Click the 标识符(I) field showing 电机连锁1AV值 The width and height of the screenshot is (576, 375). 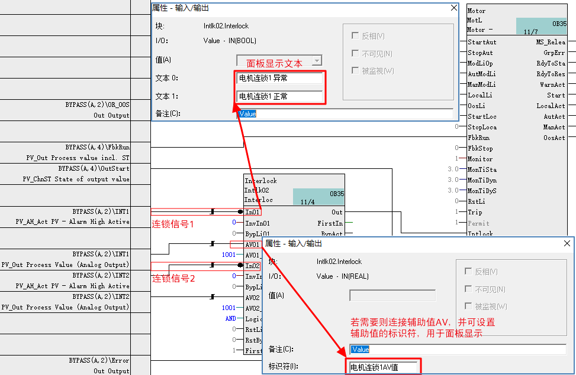coord(382,367)
